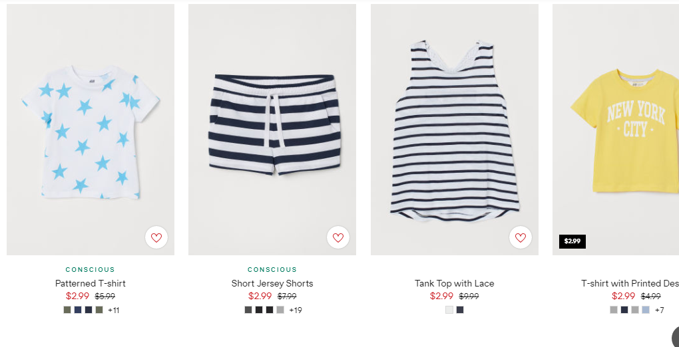
Task: Select light blue swatch under printed T-shirt
Action: pyautogui.click(x=646, y=310)
